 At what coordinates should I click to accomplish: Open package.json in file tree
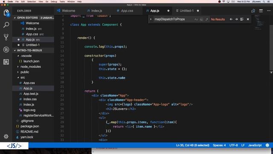pyautogui.click(x=29, y=126)
